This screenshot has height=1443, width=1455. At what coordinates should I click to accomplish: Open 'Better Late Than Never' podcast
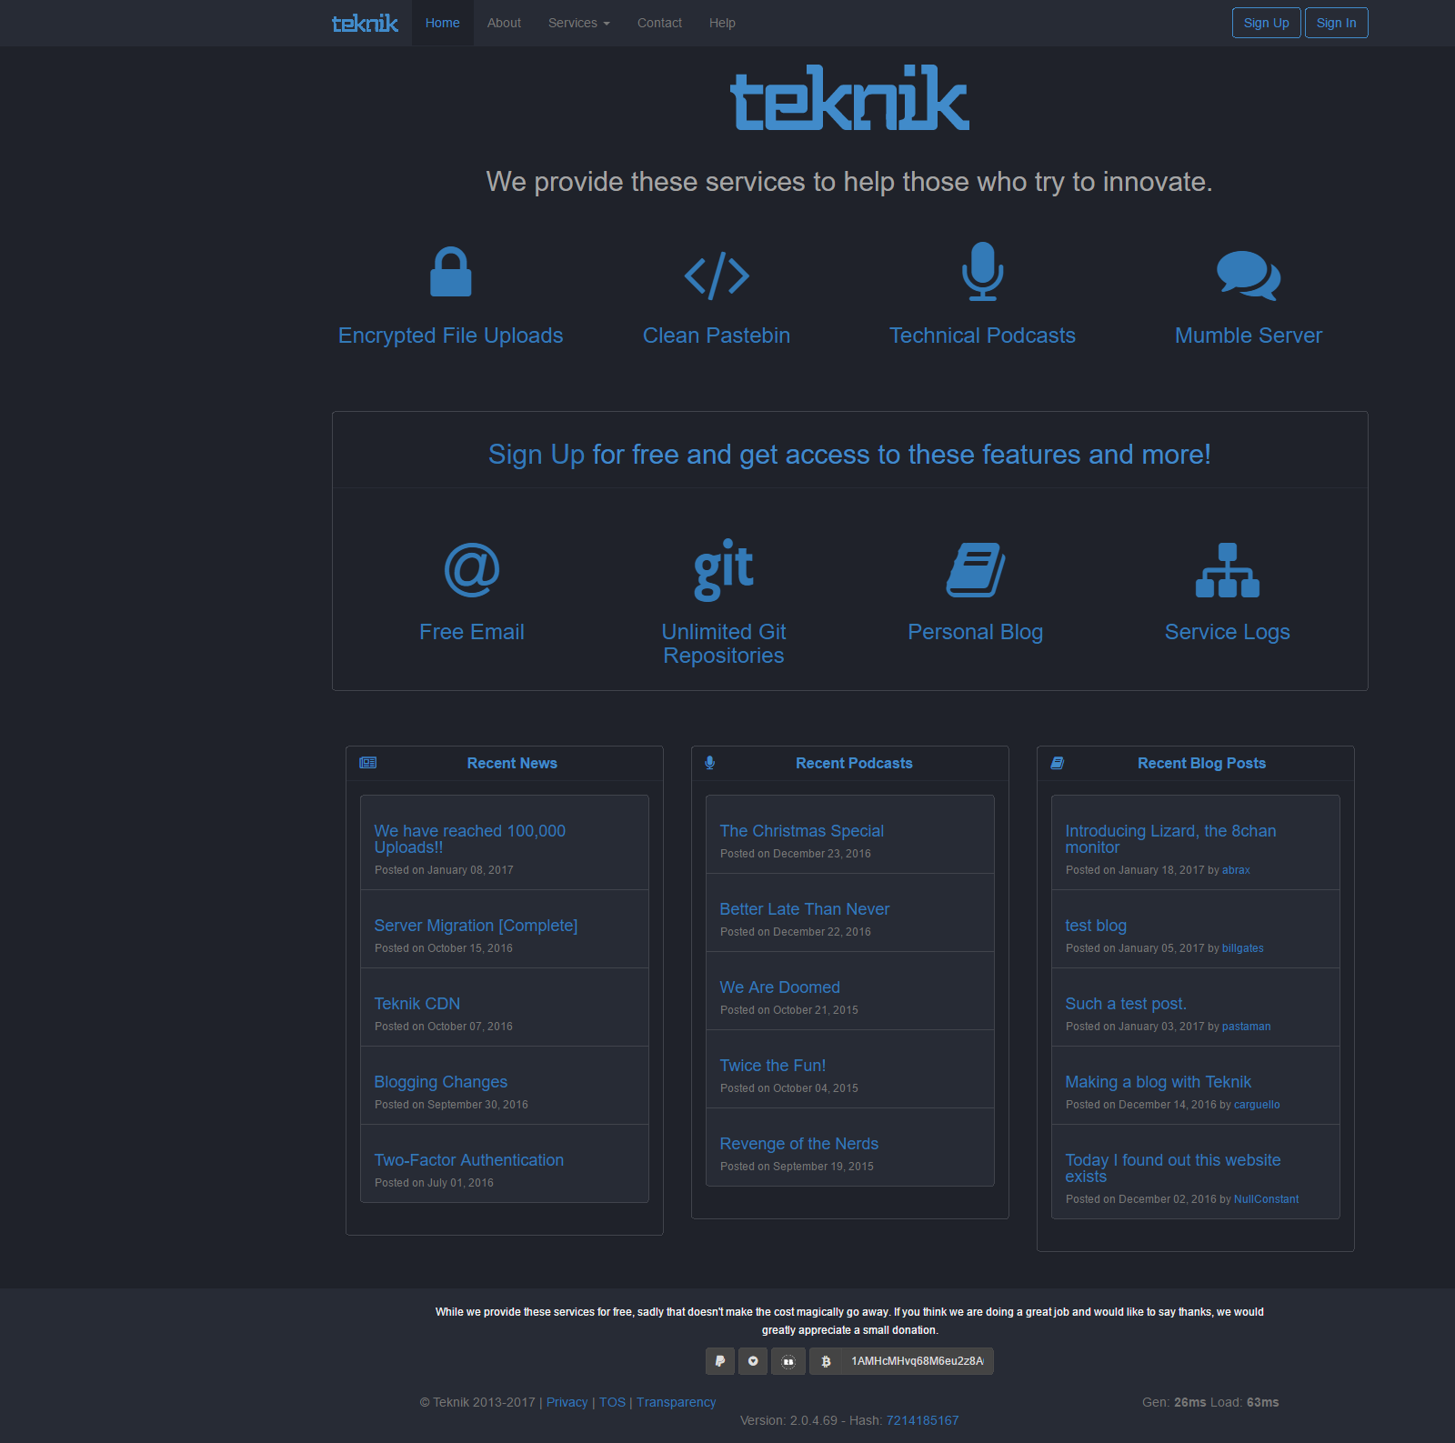(805, 909)
